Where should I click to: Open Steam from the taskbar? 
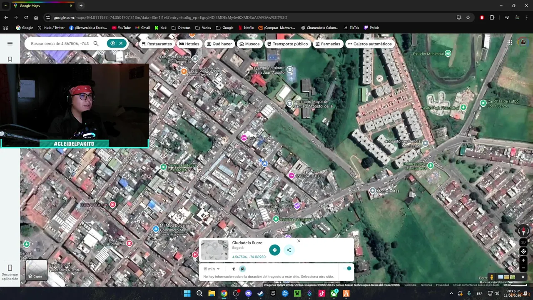pyautogui.click(x=260, y=293)
